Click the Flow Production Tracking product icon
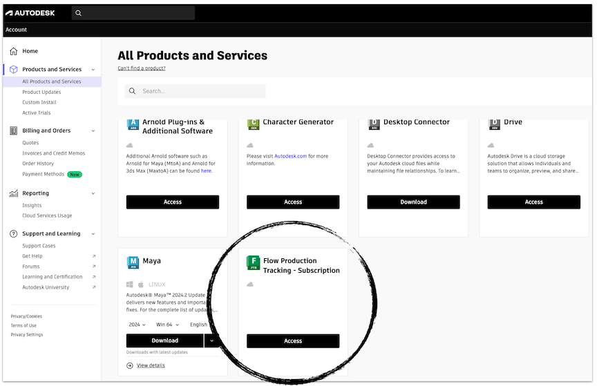 coord(253,262)
